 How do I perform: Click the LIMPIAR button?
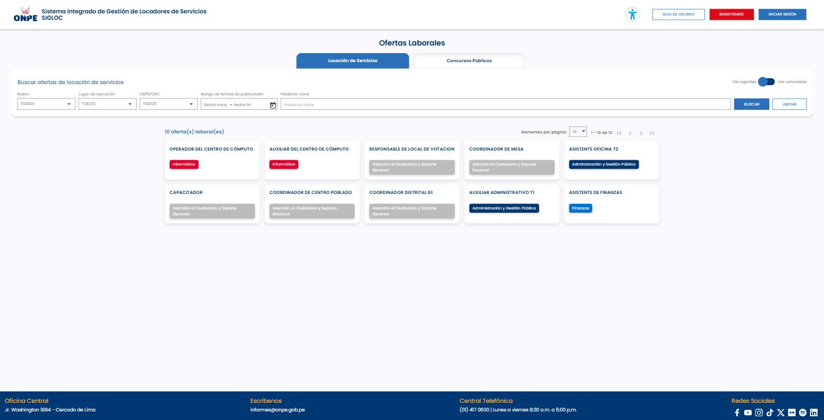(x=789, y=104)
